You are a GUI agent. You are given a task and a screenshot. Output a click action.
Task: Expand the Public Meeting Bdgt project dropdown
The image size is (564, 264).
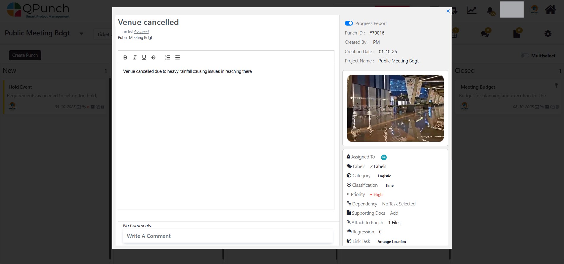coord(81,34)
